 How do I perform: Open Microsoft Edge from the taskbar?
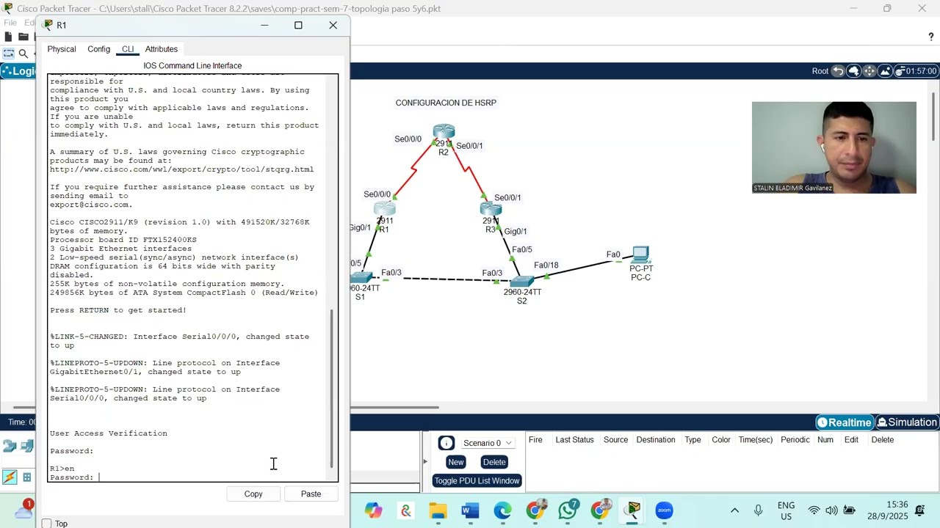[502, 510]
